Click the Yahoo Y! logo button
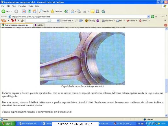The image size is (168, 126). [x=14, y=21]
